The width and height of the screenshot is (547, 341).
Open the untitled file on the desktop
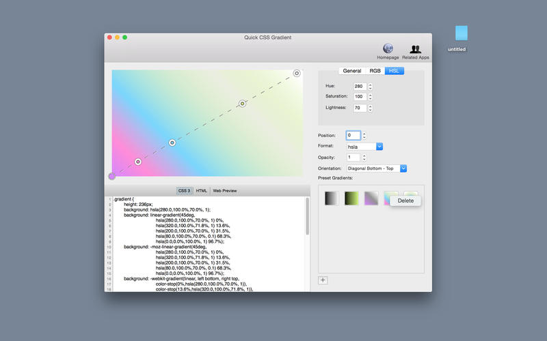[x=461, y=33]
